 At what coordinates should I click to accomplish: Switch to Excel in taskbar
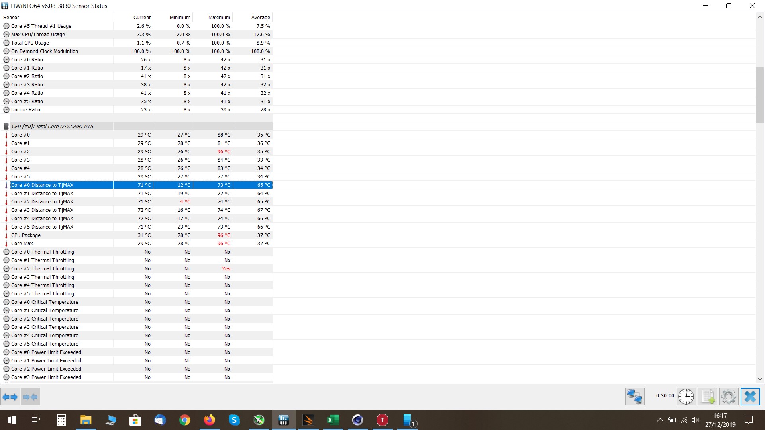(x=333, y=420)
